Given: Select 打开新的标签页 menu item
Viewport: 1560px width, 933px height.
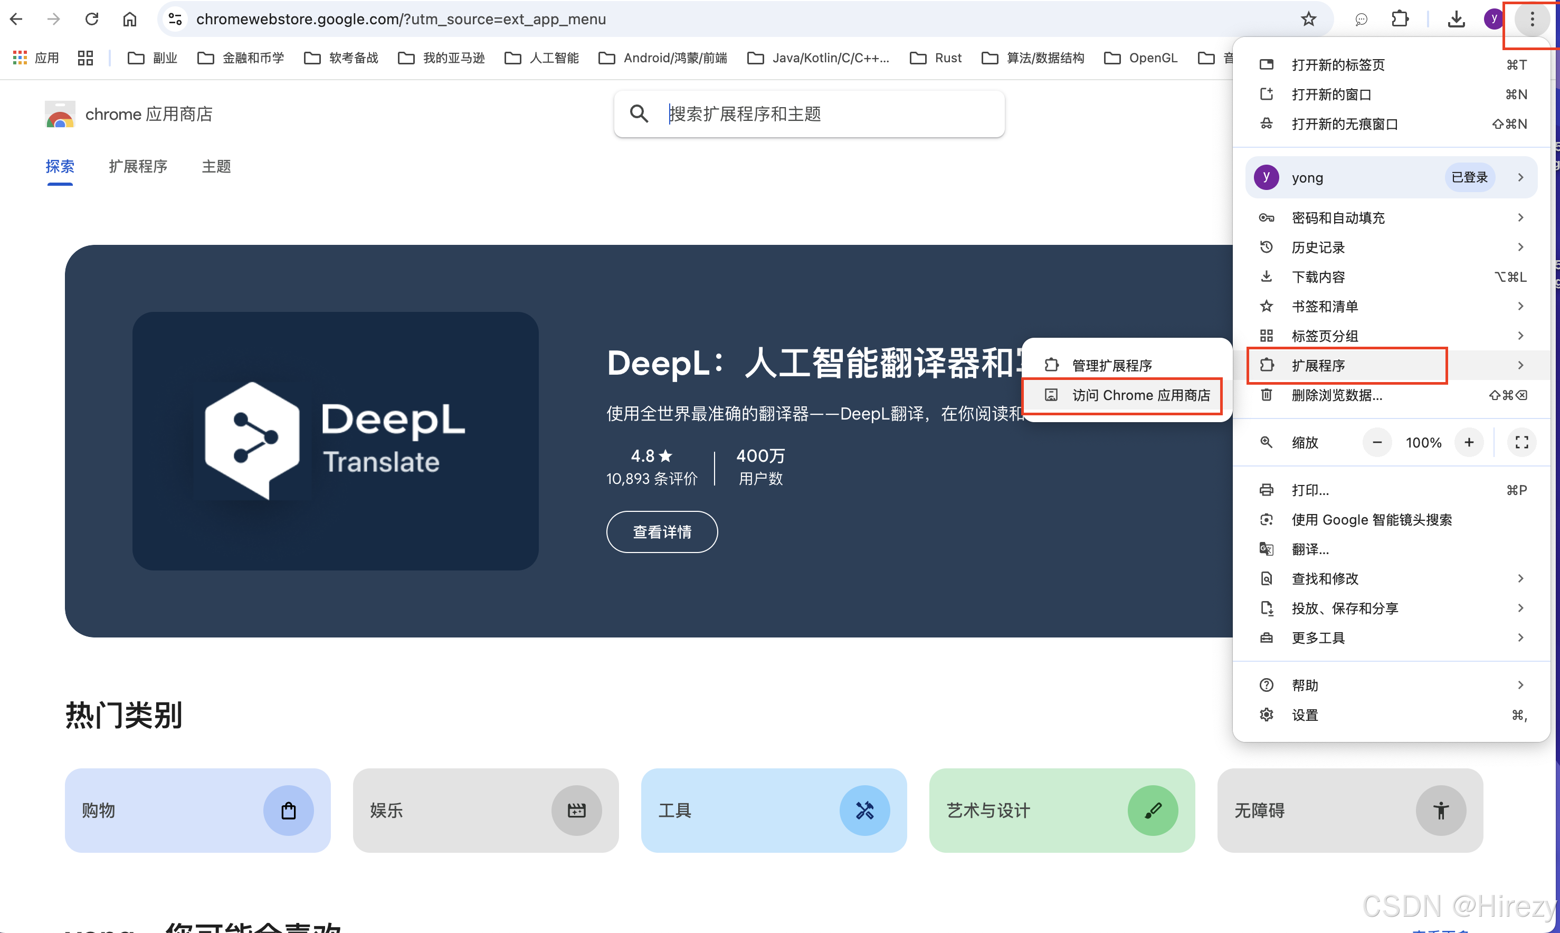Looking at the screenshot, I should click(1391, 65).
